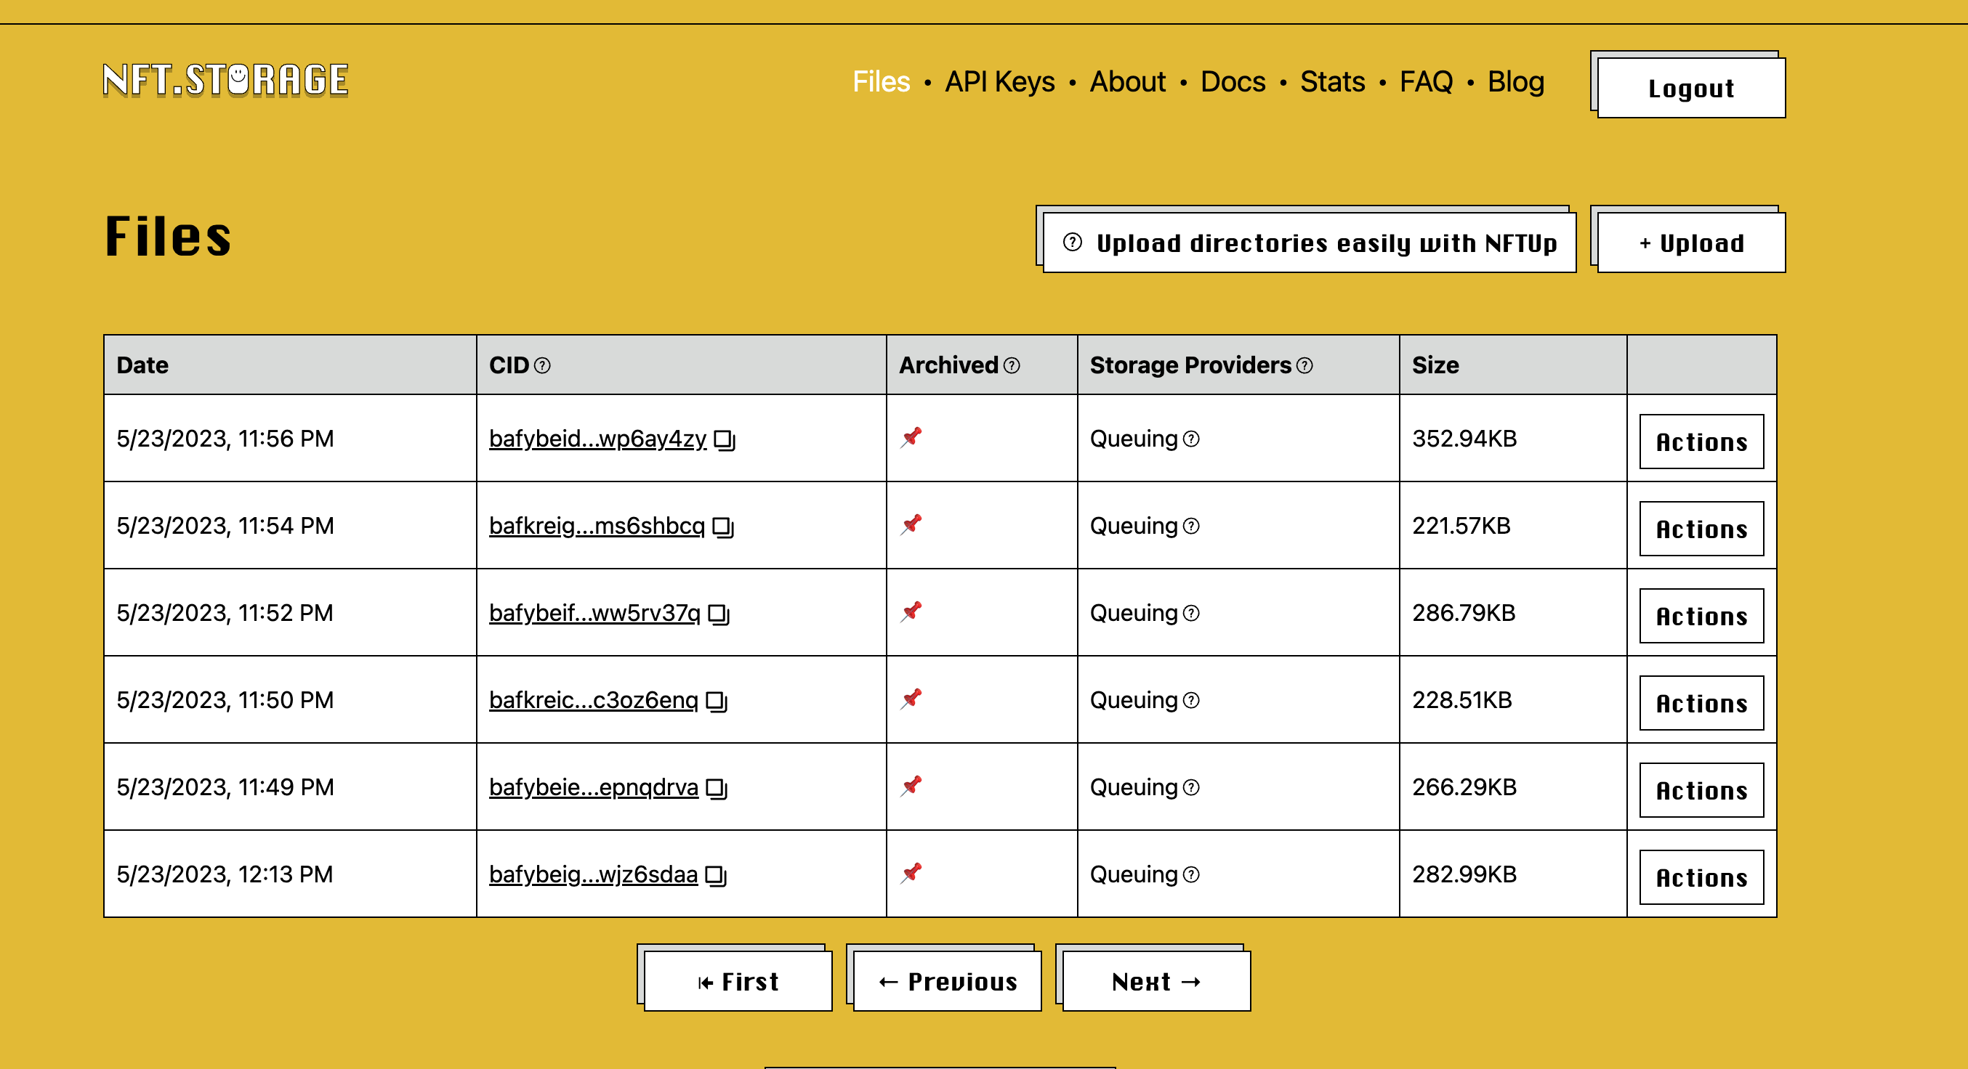The height and width of the screenshot is (1069, 1968).
Task: Click Queuing help icon for 11:52 PM row
Action: point(1191,613)
